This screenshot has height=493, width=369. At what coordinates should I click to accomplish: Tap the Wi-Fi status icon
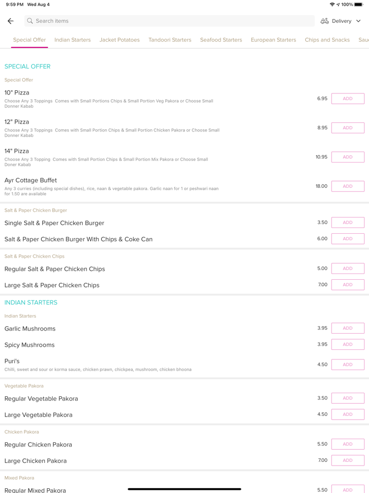pyautogui.click(x=332, y=5)
